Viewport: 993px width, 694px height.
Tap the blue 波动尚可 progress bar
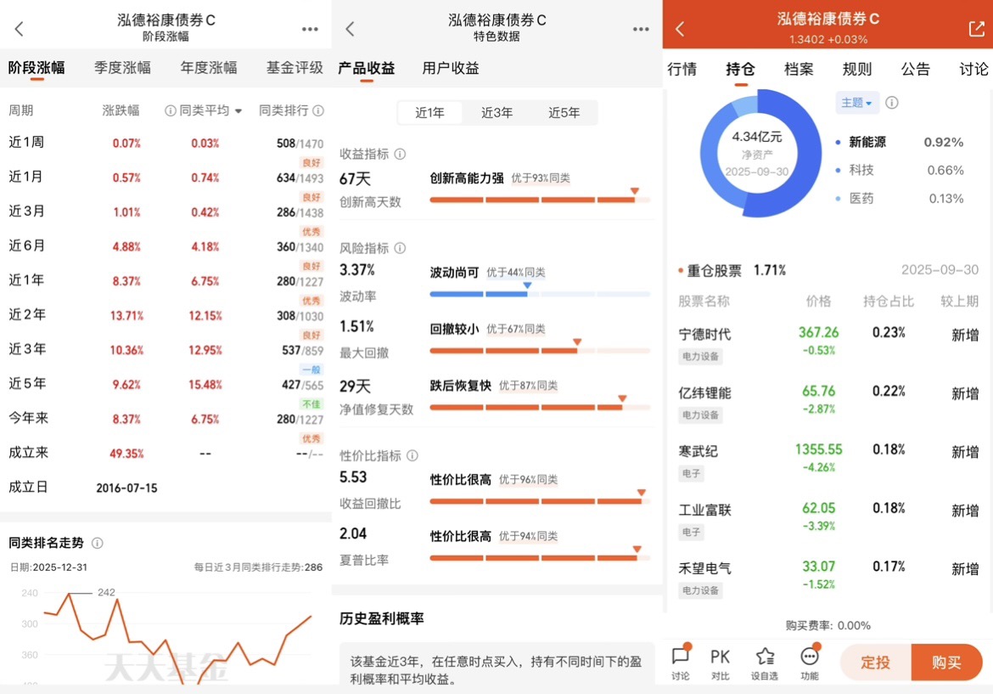pos(540,294)
